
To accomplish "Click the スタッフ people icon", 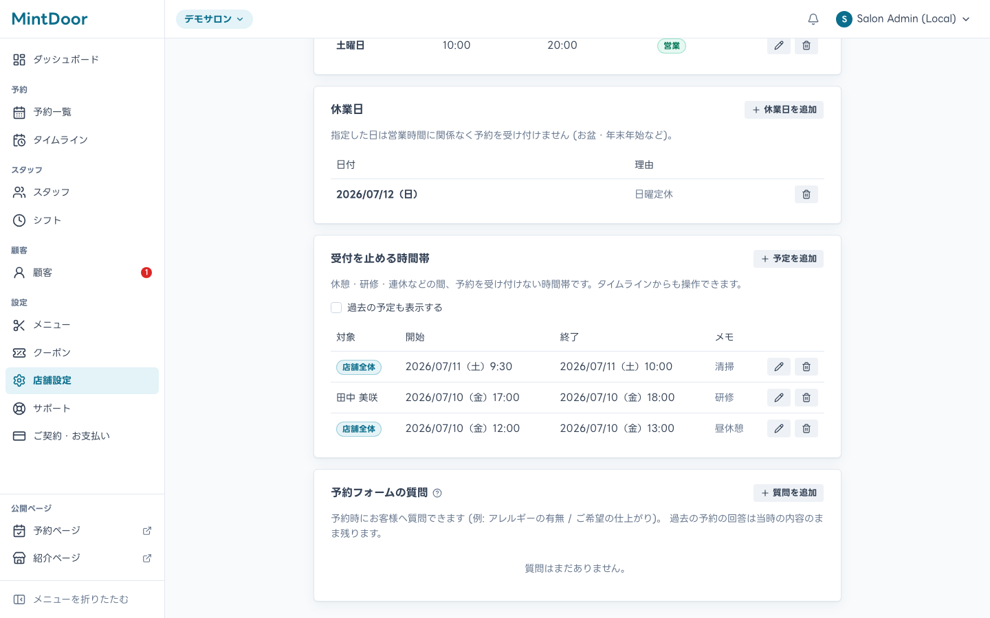I will click(x=19, y=192).
